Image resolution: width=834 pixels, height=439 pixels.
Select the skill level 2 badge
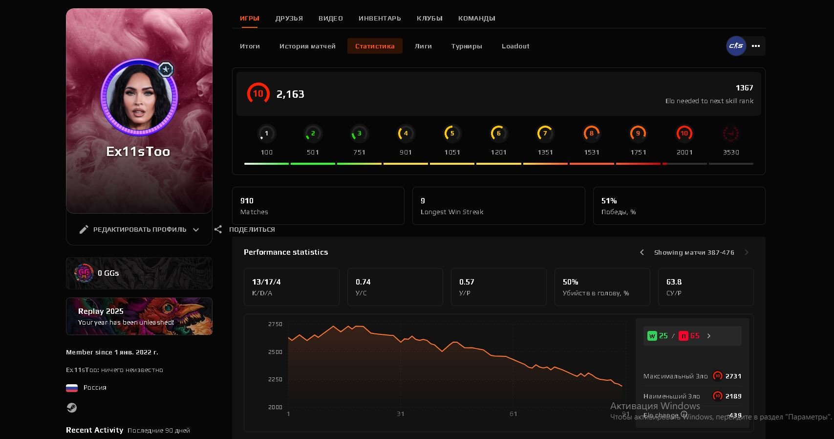[x=313, y=133]
